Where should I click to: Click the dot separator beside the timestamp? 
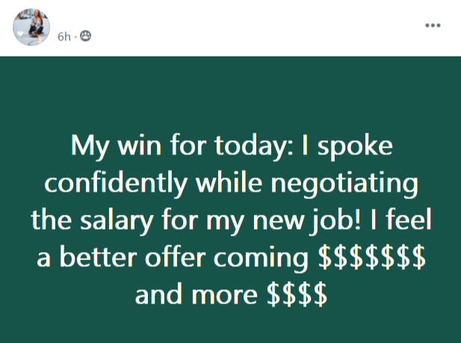pyautogui.click(x=75, y=37)
